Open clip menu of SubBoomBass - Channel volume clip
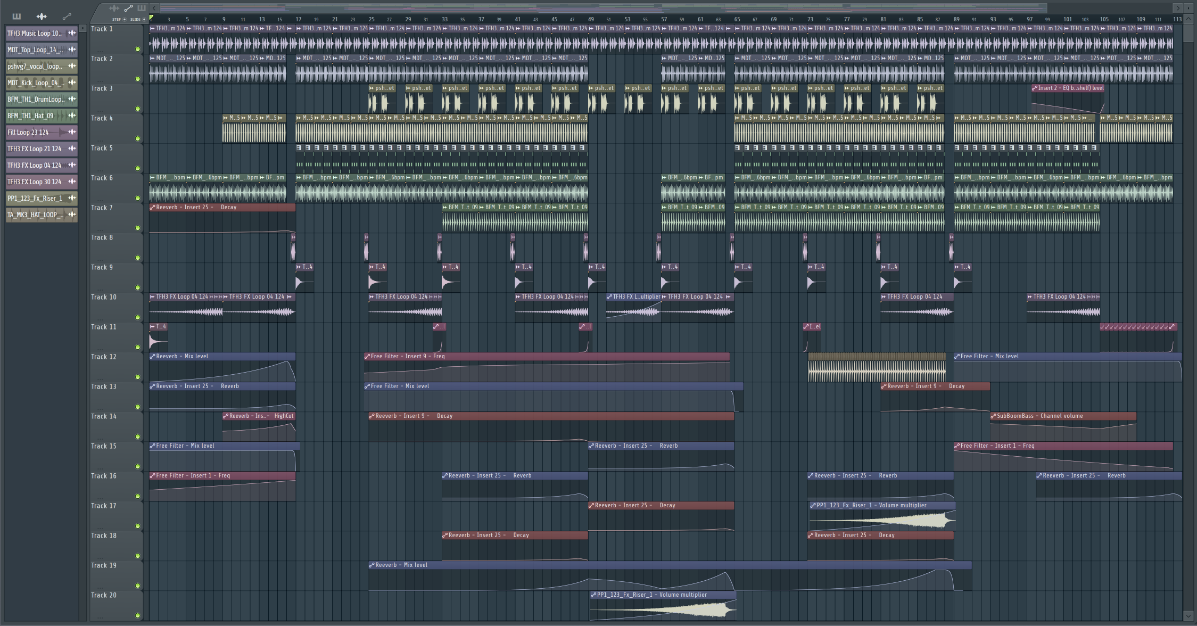Screen dimensions: 1197x626 point(994,416)
